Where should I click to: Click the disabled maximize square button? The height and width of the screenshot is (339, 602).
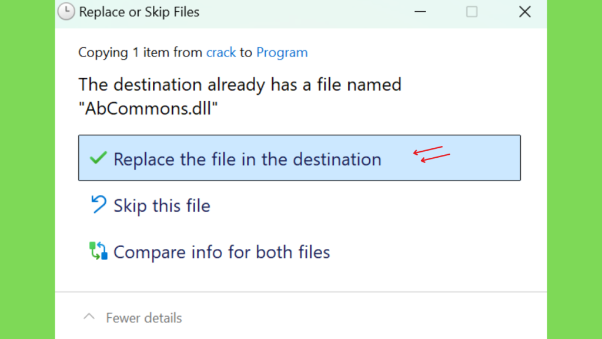click(472, 12)
